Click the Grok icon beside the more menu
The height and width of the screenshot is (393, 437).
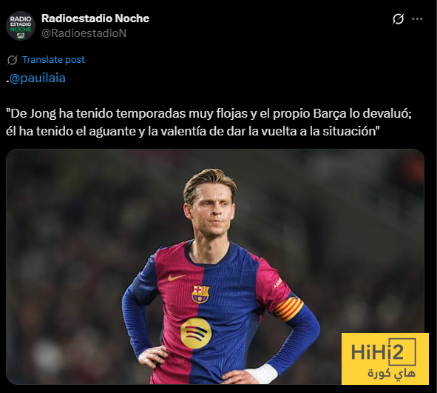click(x=398, y=19)
